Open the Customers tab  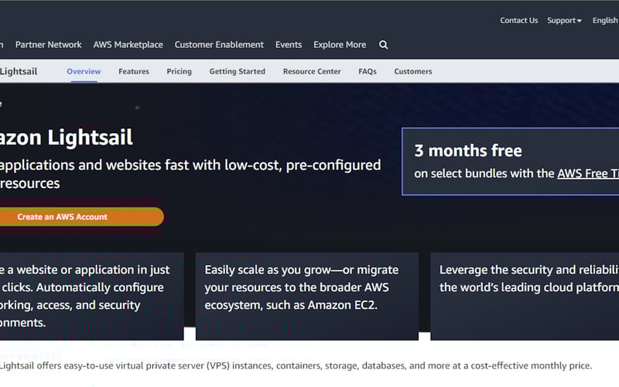(x=413, y=71)
